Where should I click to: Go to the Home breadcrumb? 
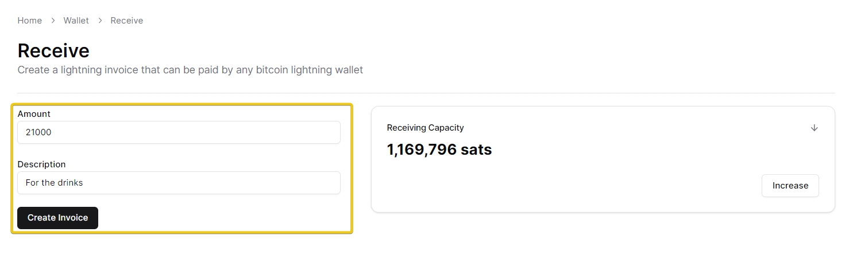[30, 21]
